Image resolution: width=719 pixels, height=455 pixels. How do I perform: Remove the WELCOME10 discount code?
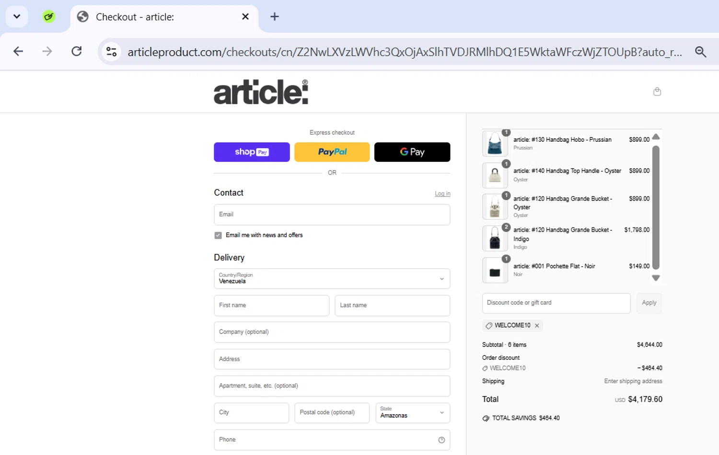[x=537, y=326]
